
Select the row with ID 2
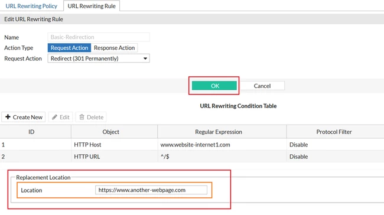point(192,157)
